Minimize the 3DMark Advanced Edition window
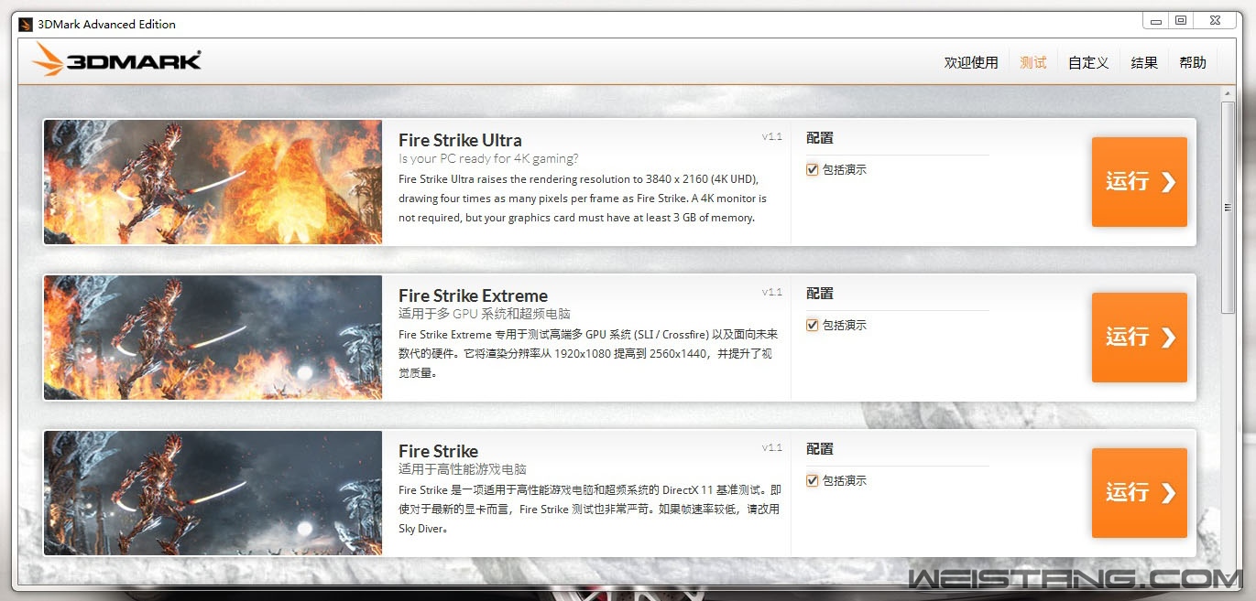 (x=1155, y=20)
